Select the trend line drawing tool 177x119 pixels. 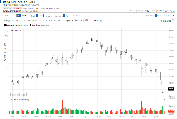[x=5, y=32]
